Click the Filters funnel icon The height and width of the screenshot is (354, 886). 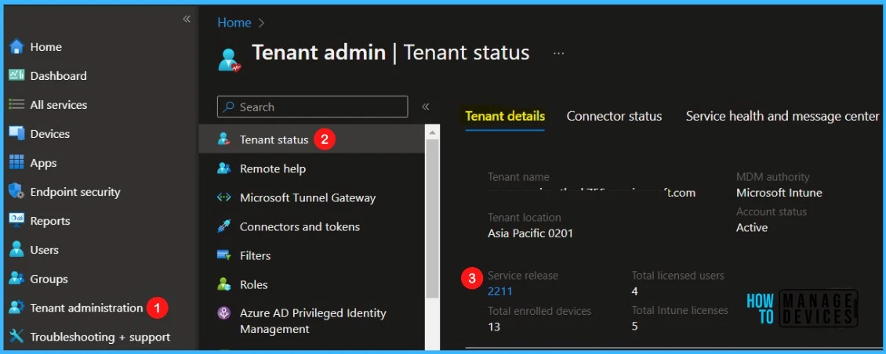[224, 255]
